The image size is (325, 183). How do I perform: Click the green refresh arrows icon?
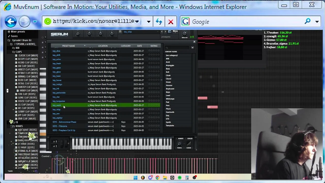click(x=159, y=22)
